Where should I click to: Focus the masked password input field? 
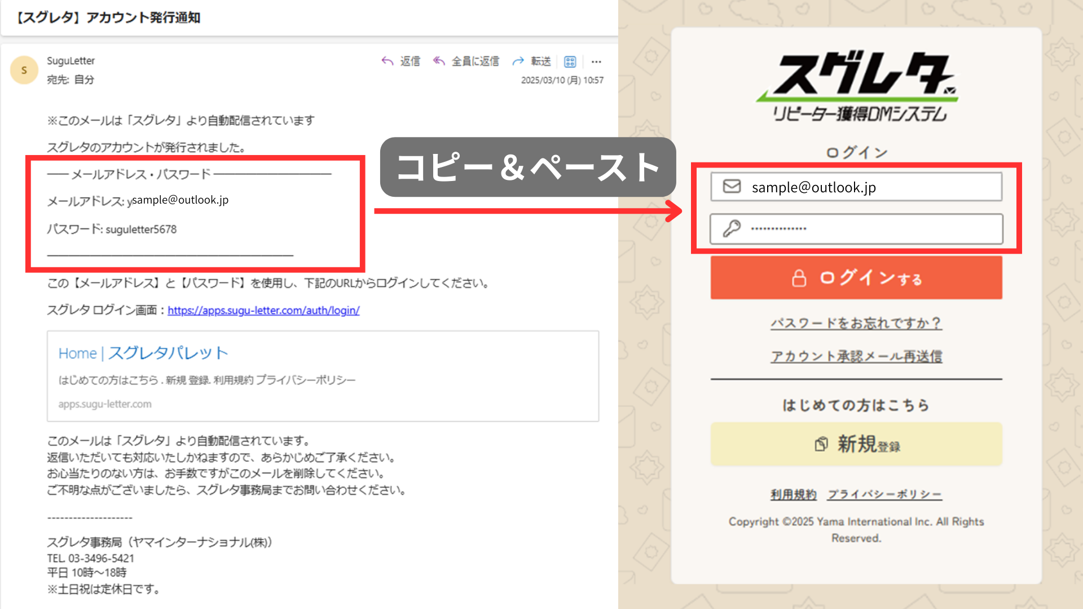869,229
